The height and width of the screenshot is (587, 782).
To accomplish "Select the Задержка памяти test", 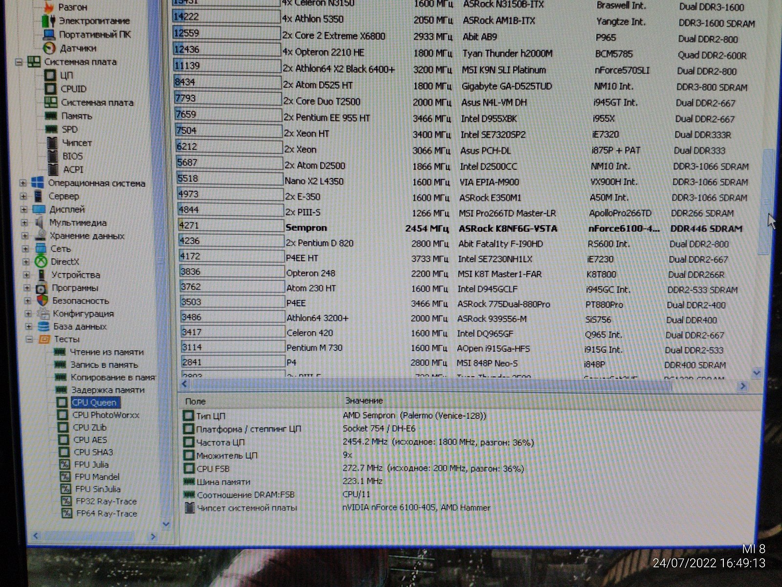I will click(x=108, y=390).
